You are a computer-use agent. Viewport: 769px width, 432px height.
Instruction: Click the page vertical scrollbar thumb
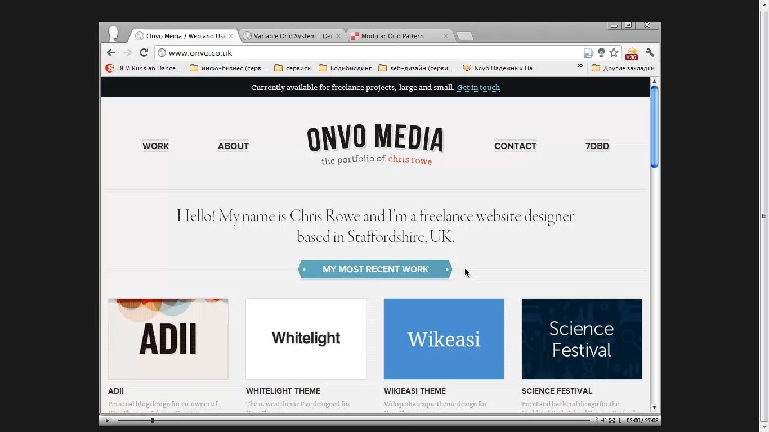coord(654,127)
